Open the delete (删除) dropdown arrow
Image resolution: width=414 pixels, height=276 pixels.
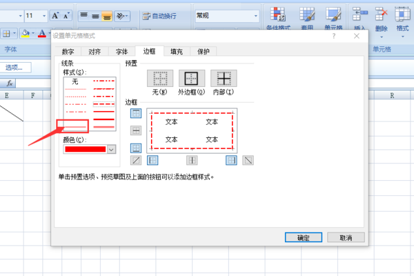coord(382,37)
